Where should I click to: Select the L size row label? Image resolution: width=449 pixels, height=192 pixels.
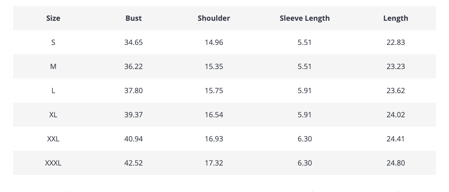point(53,90)
